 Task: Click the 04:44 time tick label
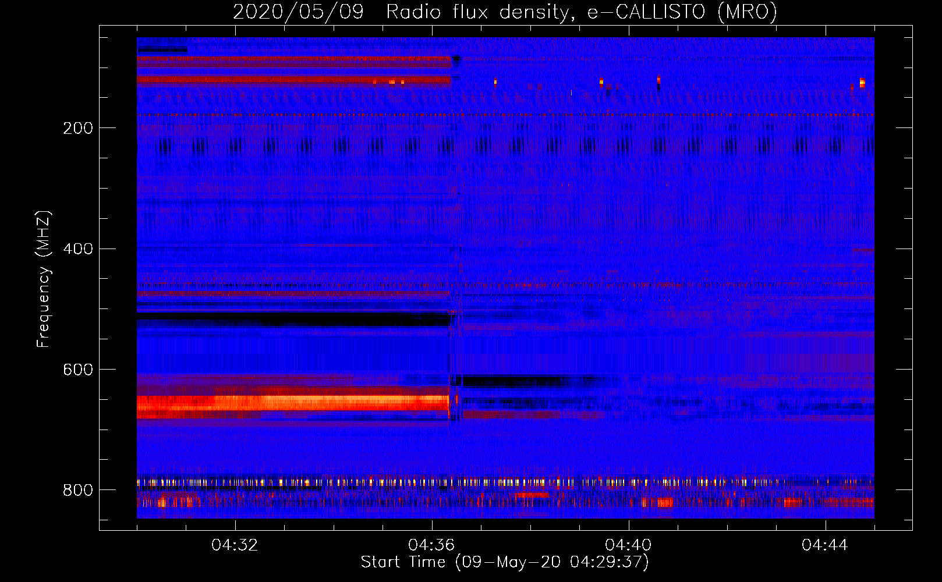pyautogui.click(x=825, y=545)
